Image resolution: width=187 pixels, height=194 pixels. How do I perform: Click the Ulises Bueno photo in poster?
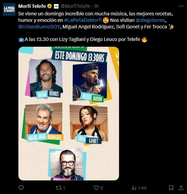coord(90,82)
